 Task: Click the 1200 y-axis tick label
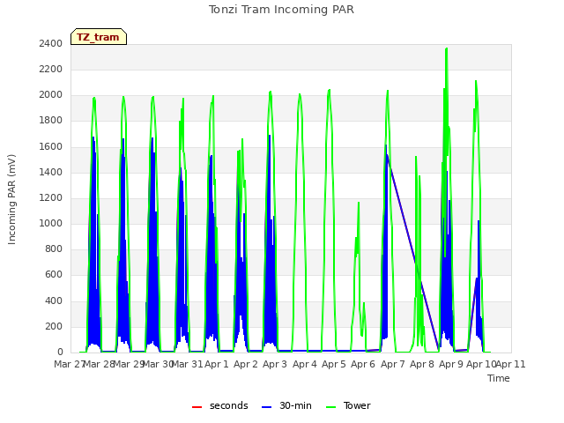click(51, 197)
